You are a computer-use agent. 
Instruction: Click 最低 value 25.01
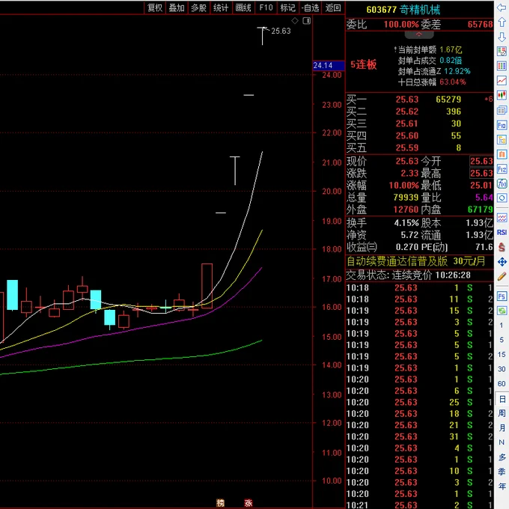482,186
